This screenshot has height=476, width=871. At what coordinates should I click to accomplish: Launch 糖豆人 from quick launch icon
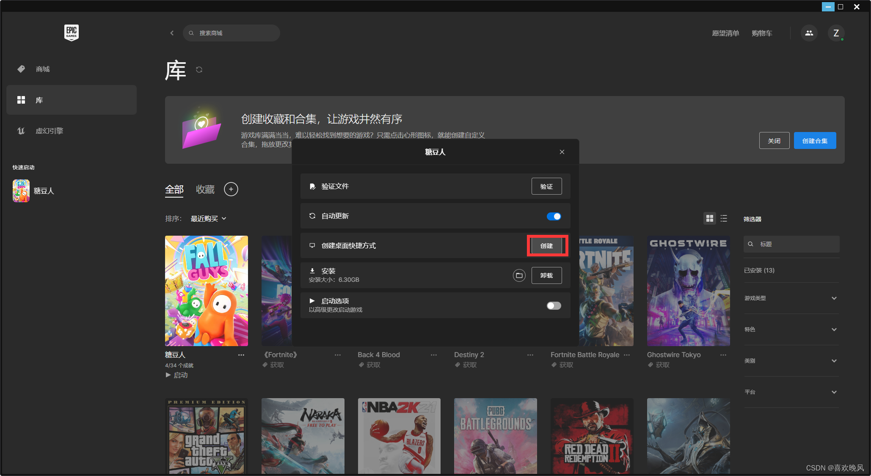pyautogui.click(x=21, y=191)
